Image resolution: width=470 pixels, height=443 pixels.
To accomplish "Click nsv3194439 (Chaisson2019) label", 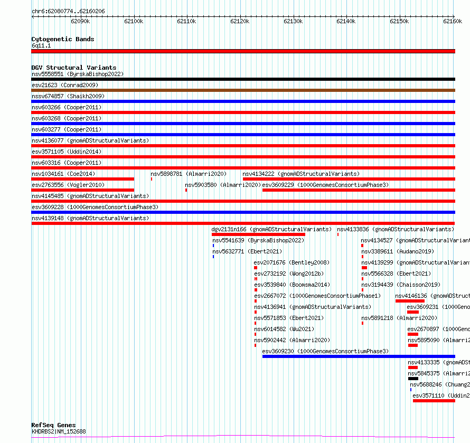I will 401,285.
